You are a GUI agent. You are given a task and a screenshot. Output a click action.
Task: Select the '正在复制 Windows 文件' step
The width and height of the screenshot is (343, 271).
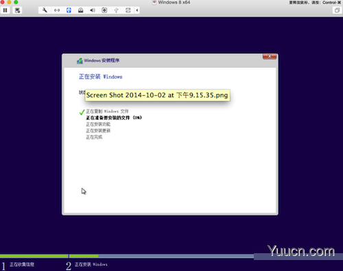[x=107, y=112]
